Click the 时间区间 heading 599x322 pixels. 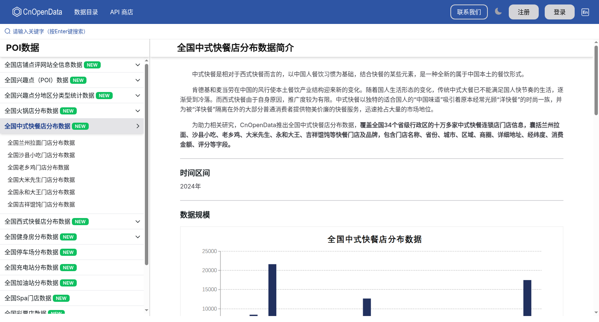195,173
